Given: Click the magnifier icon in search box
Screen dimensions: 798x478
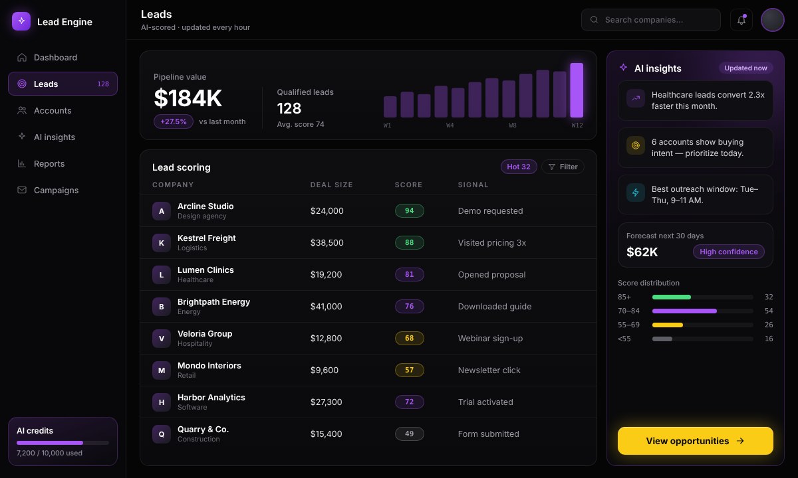Looking at the screenshot, I should pos(595,20).
